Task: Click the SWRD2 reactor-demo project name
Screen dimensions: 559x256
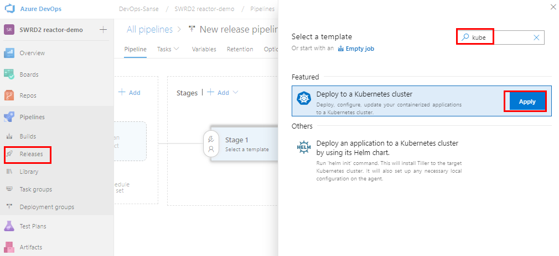Action: 51,30
